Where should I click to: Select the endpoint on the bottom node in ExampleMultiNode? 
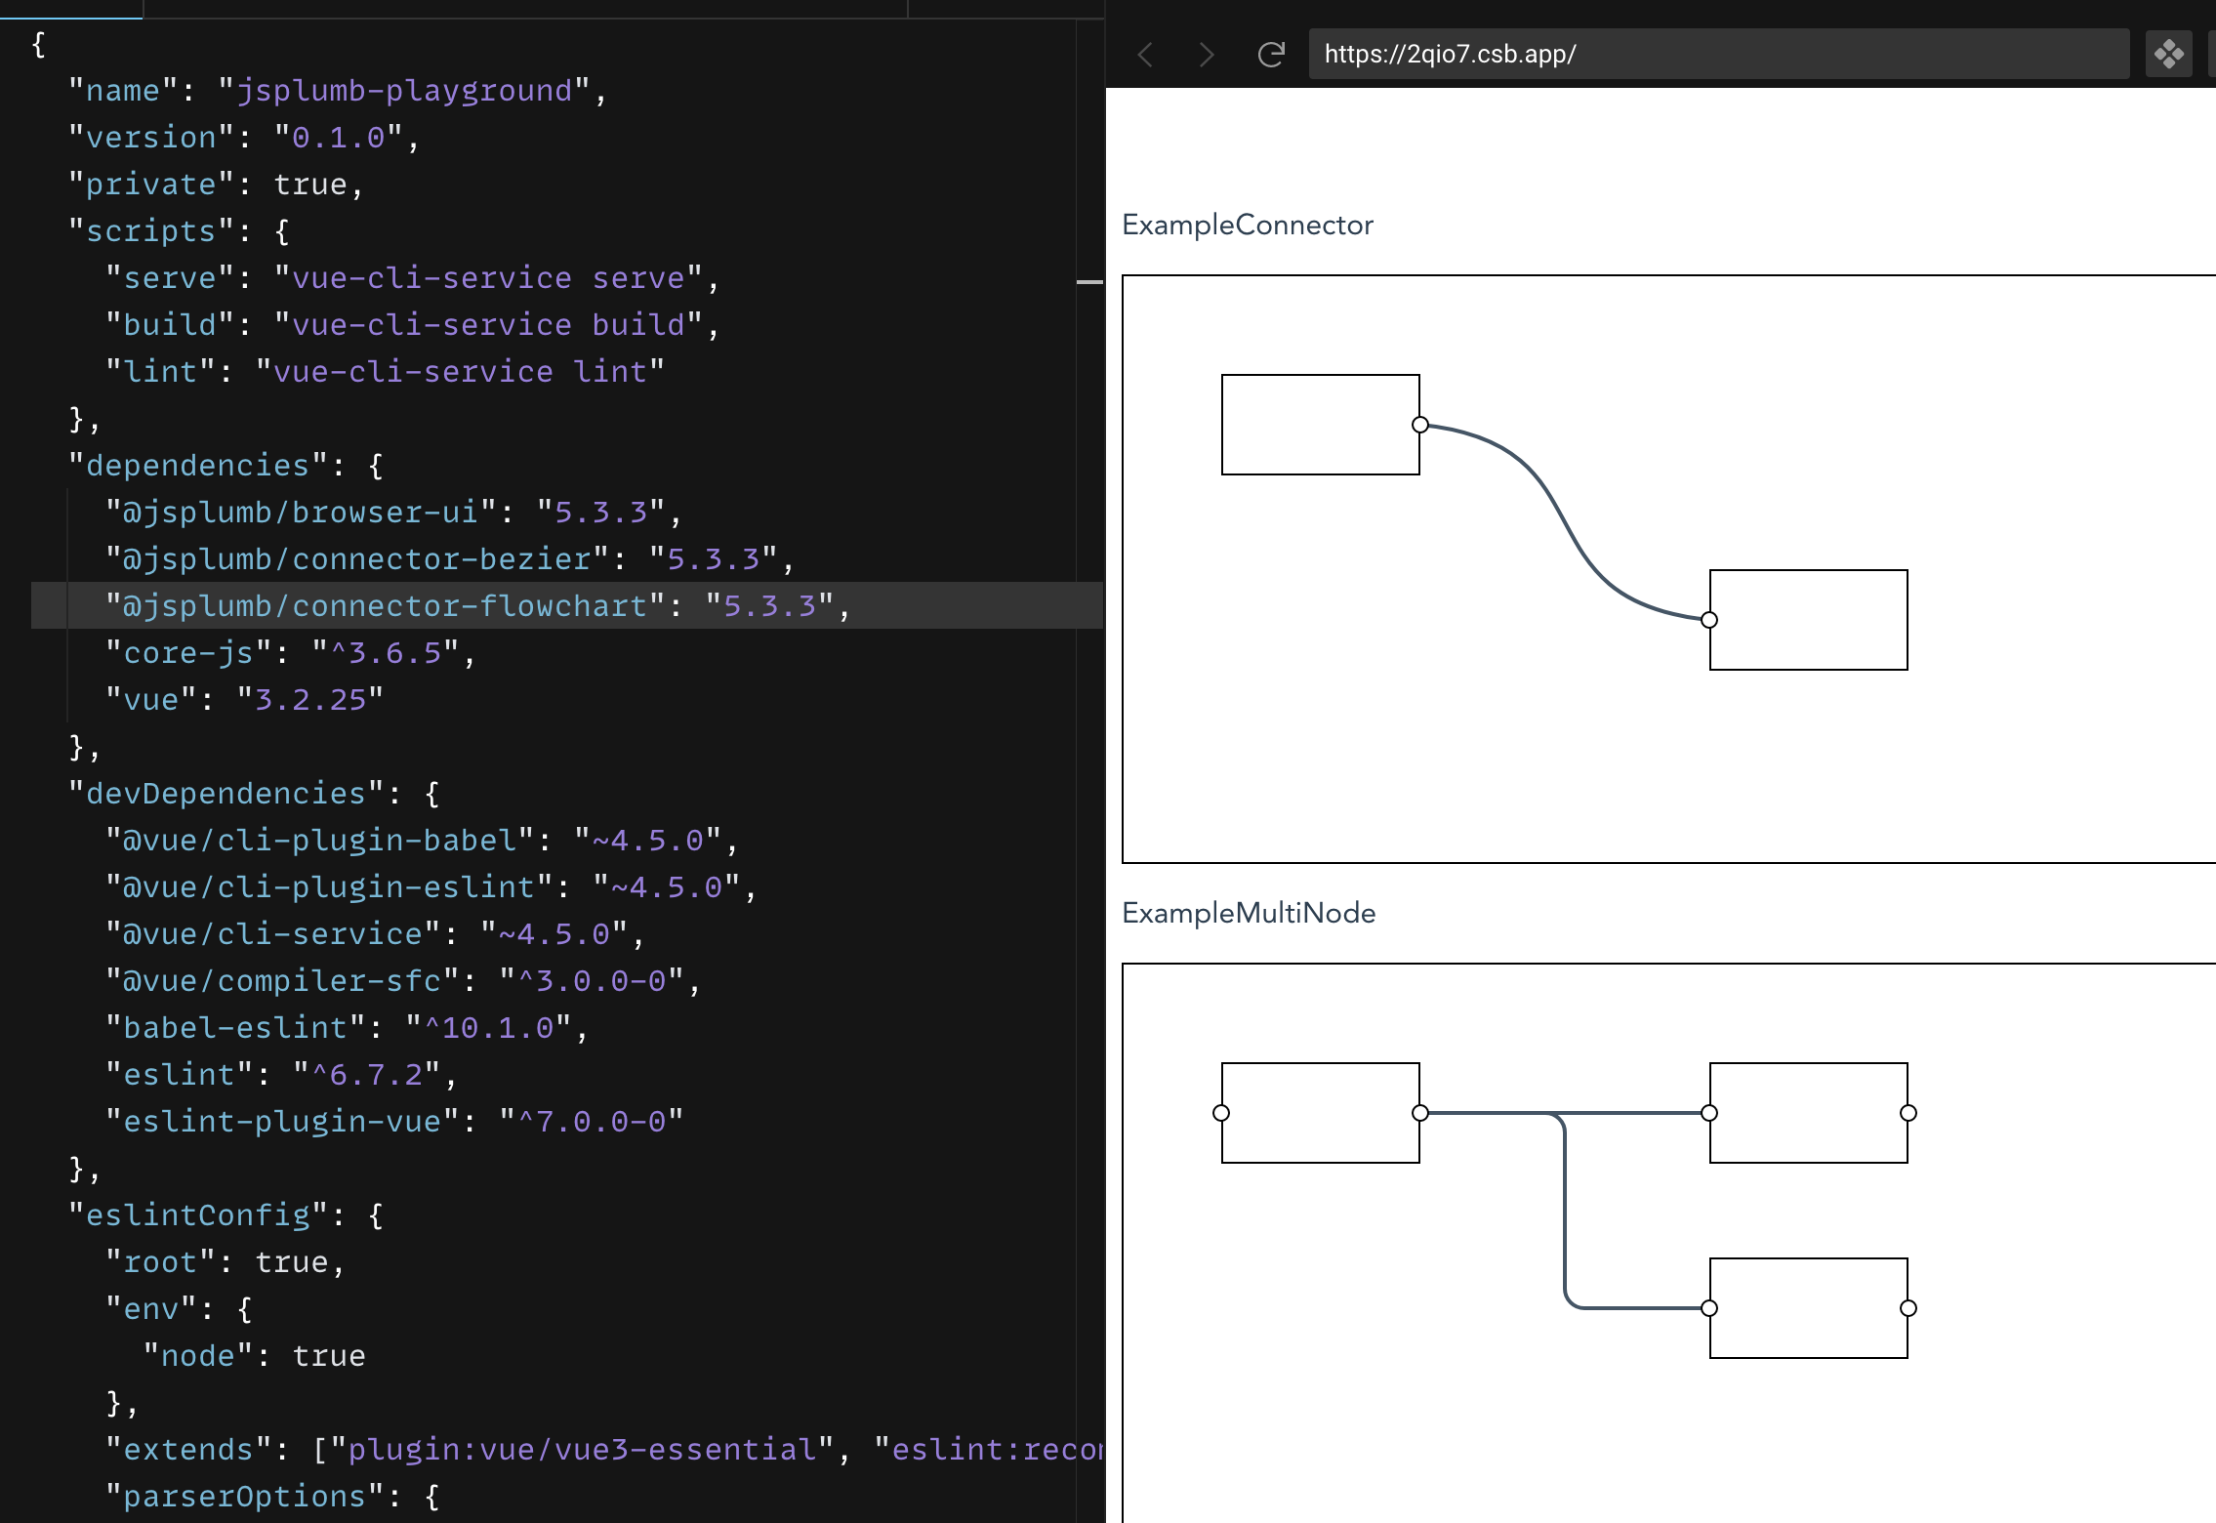point(1708,1306)
